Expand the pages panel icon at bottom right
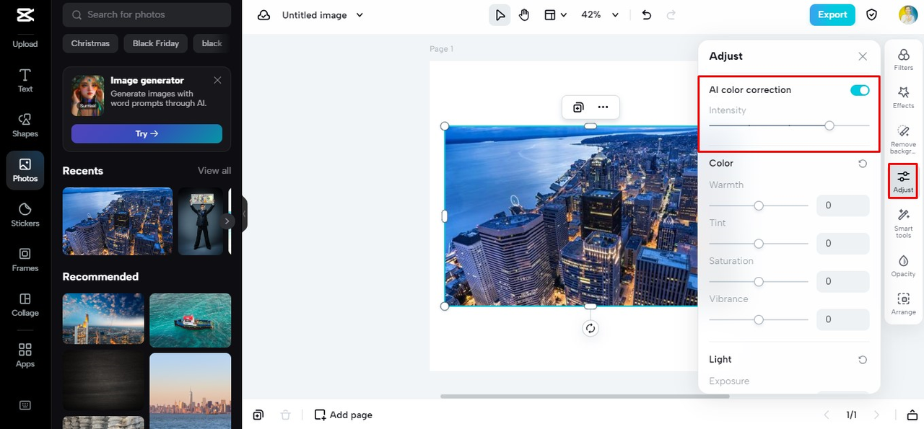Image resolution: width=924 pixels, height=429 pixels. pos(912,415)
